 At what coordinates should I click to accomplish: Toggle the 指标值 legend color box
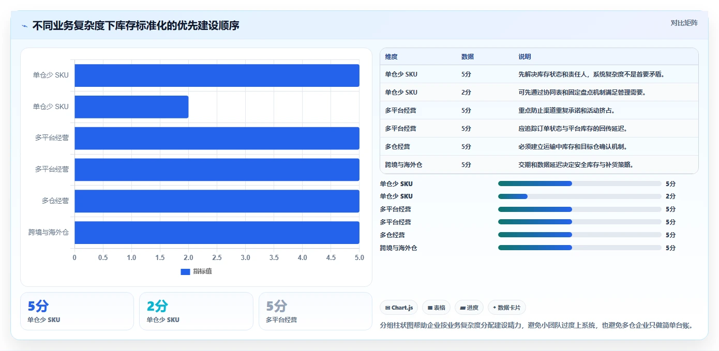tap(185, 272)
